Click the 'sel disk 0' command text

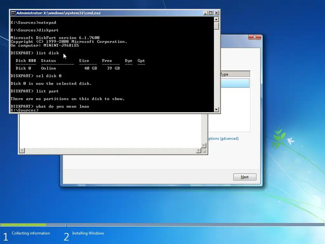tap(49, 76)
